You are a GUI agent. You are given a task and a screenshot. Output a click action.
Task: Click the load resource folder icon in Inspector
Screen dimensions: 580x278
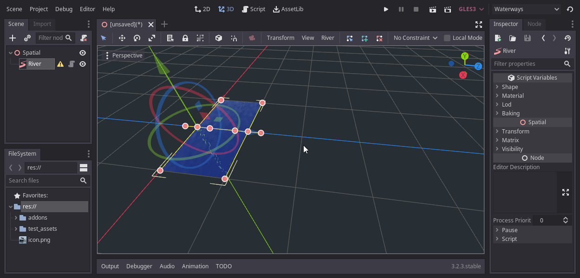tap(513, 38)
